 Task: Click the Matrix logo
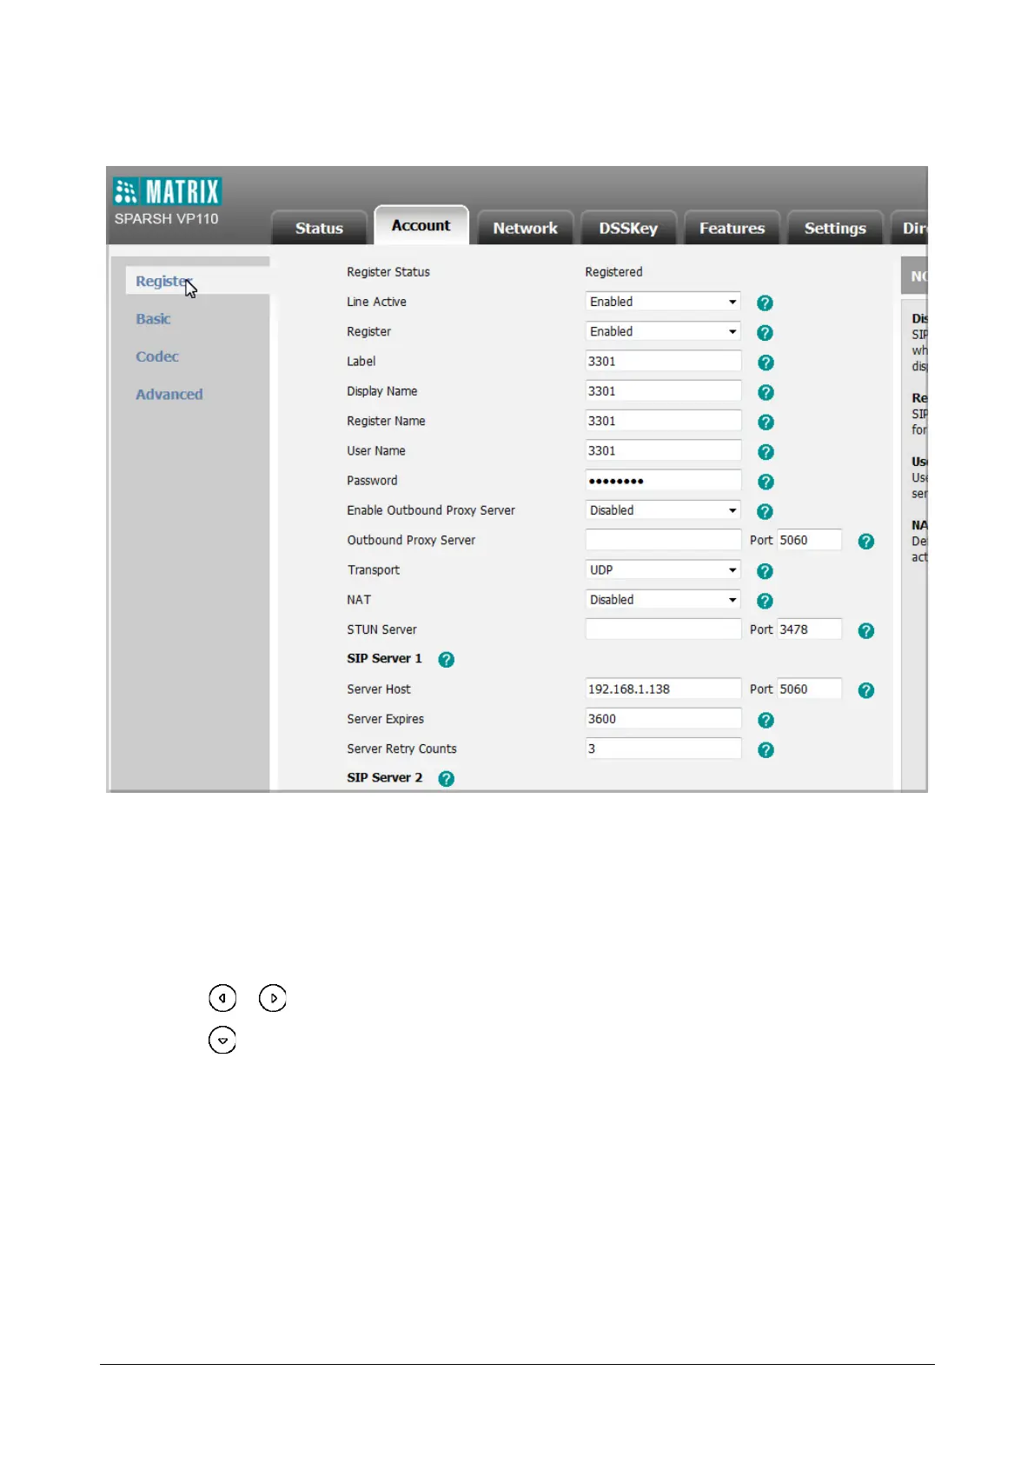167,190
